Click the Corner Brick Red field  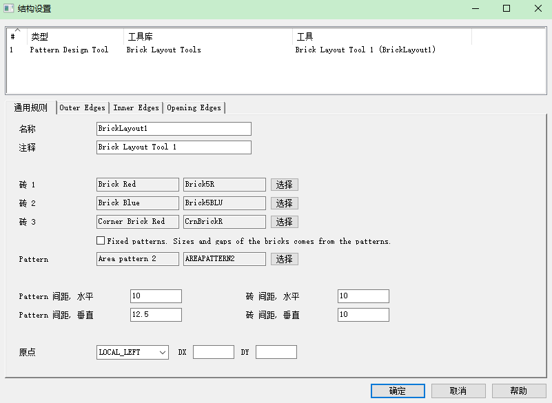[138, 222]
